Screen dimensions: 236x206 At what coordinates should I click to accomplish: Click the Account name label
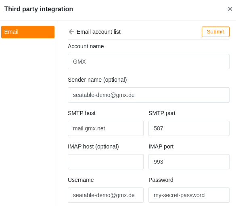(x=86, y=46)
